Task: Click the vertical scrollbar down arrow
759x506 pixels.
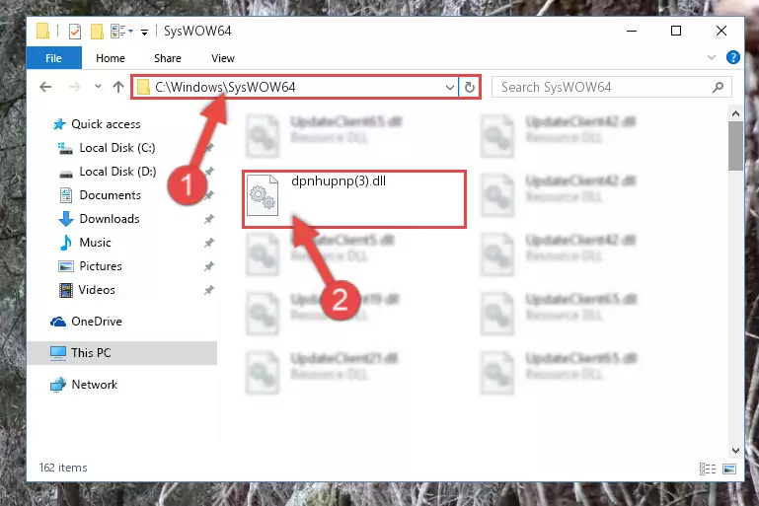Action: 735,451
